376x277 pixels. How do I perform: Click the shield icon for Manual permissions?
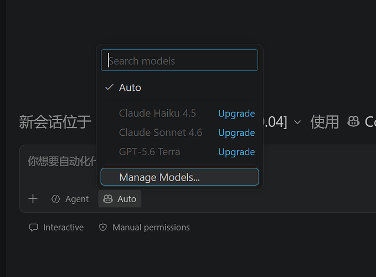pyautogui.click(x=103, y=227)
